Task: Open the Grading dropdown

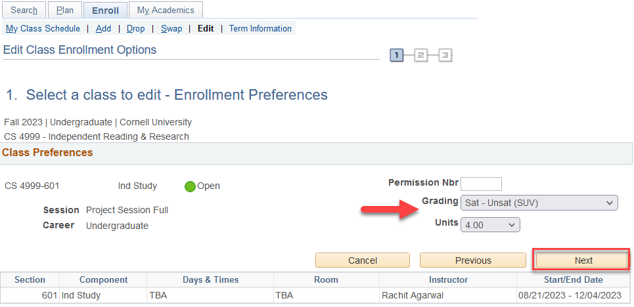Action: tap(539, 203)
